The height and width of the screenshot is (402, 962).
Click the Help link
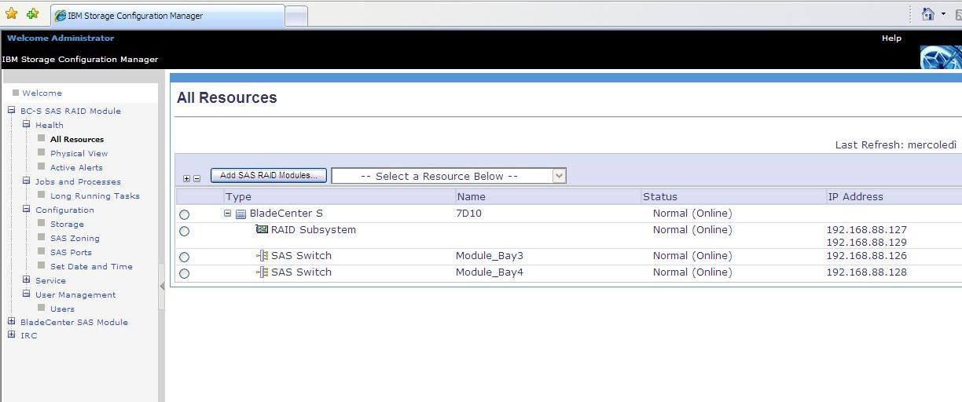[891, 38]
